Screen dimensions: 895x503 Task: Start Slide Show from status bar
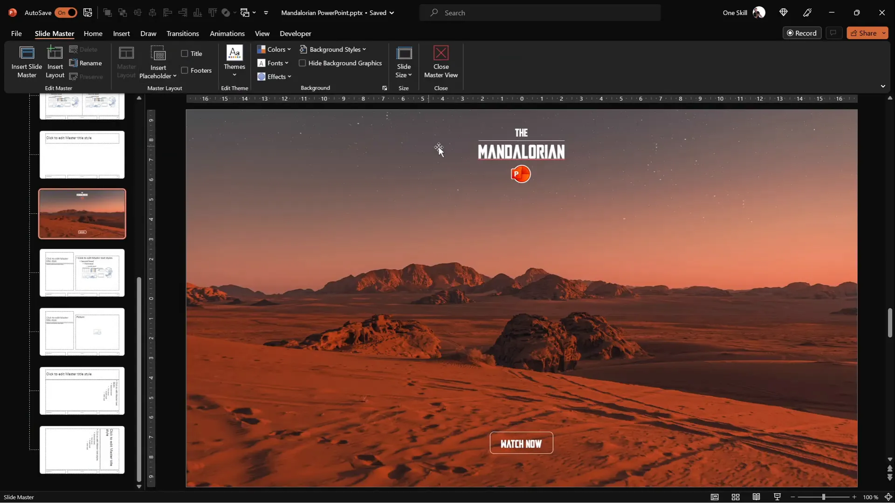(x=777, y=497)
